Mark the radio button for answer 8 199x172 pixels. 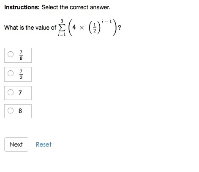[11, 111]
